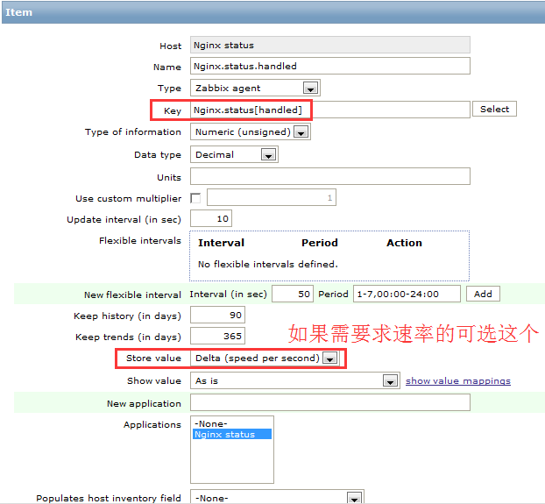
Task: Click the Action column header
Action: pyautogui.click(x=404, y=243)
